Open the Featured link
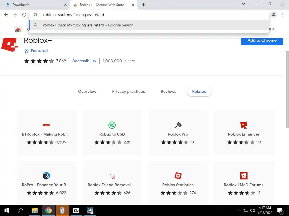Image resolution: width=289 pixels, height=216 pixels. point(39,51)
